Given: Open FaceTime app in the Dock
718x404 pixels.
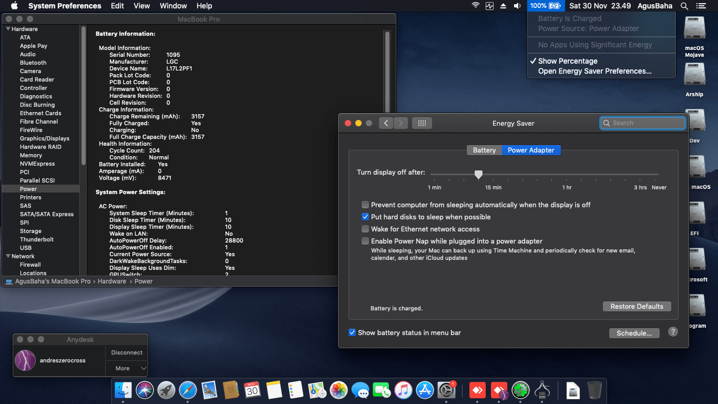Looking at the screenshot, I should tap(382, 390).
